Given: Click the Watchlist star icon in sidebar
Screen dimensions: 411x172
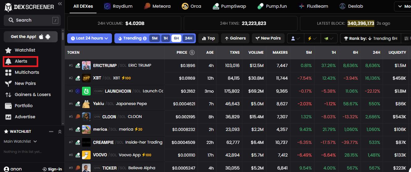Looking at the screenshot, I should pos(9,50).
